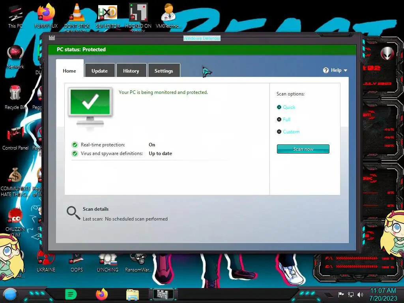Click the Scan now button

click(303, 149)
